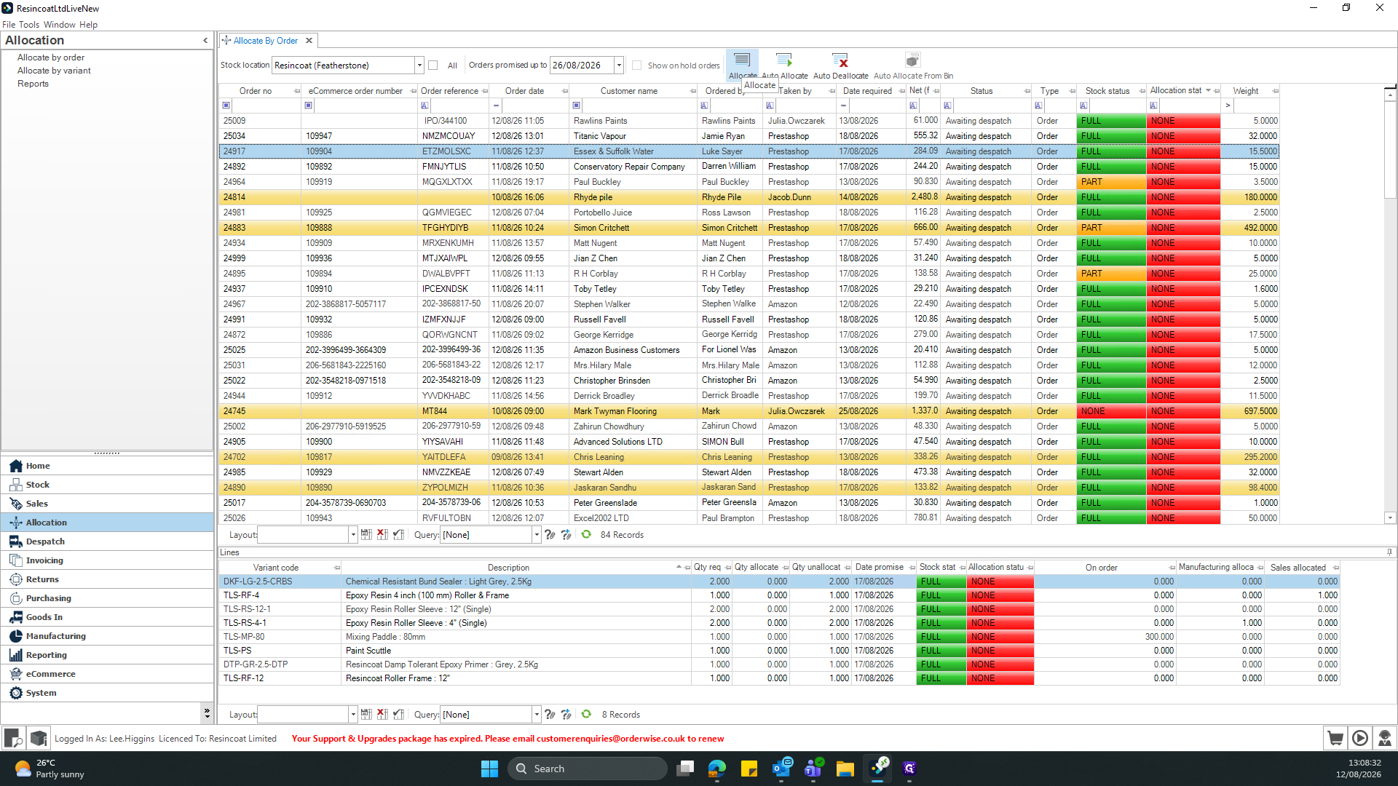Screen dimensions: 1398x786
Task: Collapse the Allocation side panel
Action: [205, 41]
